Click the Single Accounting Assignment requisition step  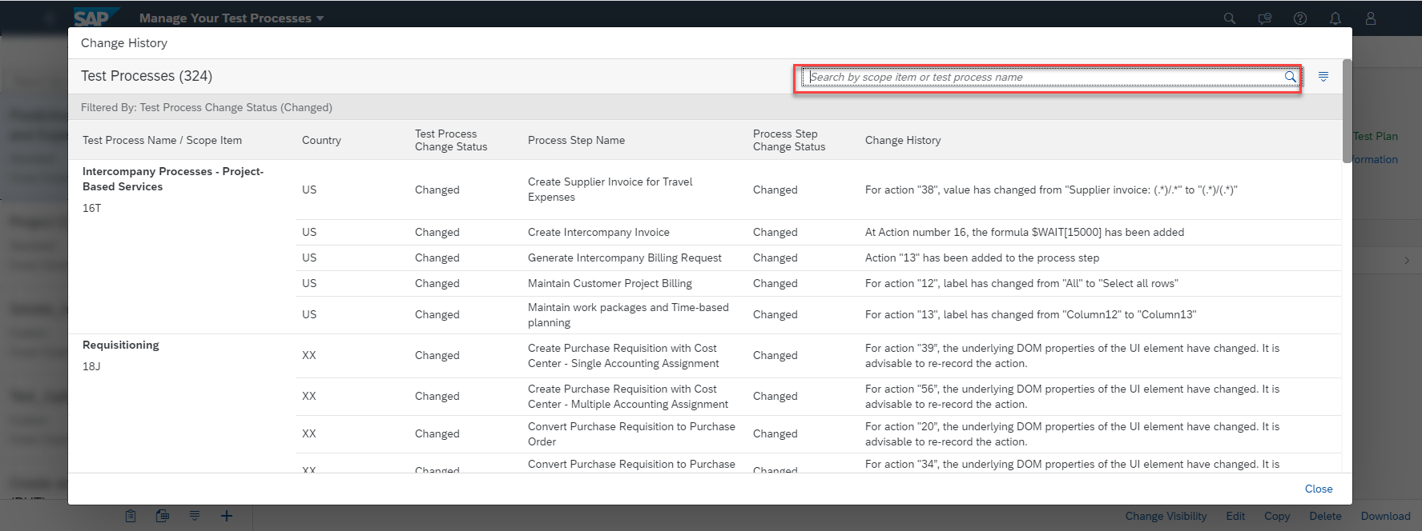point(623,356)
